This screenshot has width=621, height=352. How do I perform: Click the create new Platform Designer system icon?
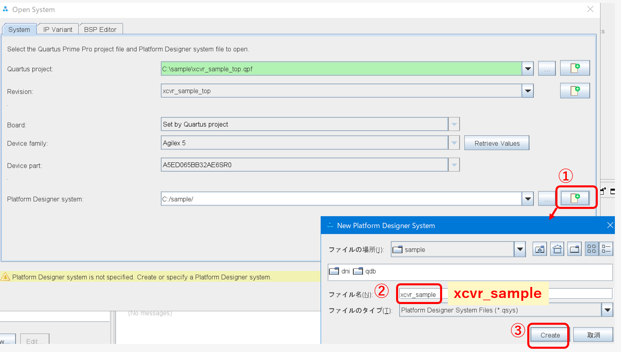coord(575,198)
